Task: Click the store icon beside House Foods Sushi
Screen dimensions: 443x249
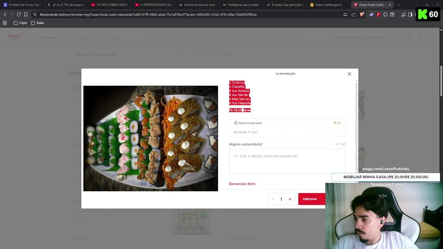Action: point(236,123)
